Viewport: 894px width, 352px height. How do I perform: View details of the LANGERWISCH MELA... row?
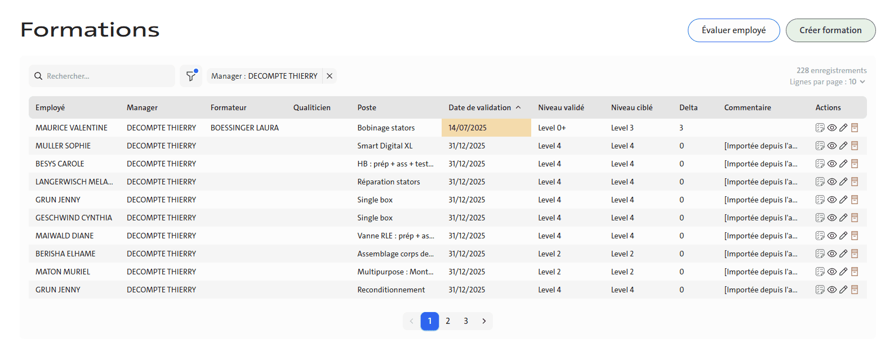point(832,182)
